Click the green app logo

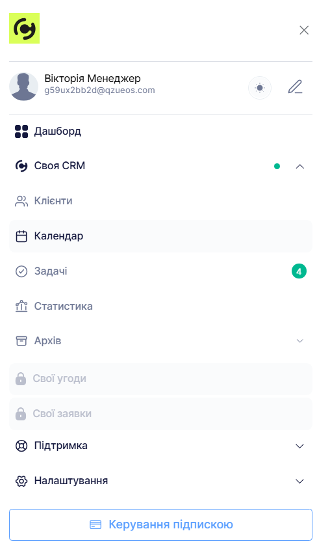[24, 28]
